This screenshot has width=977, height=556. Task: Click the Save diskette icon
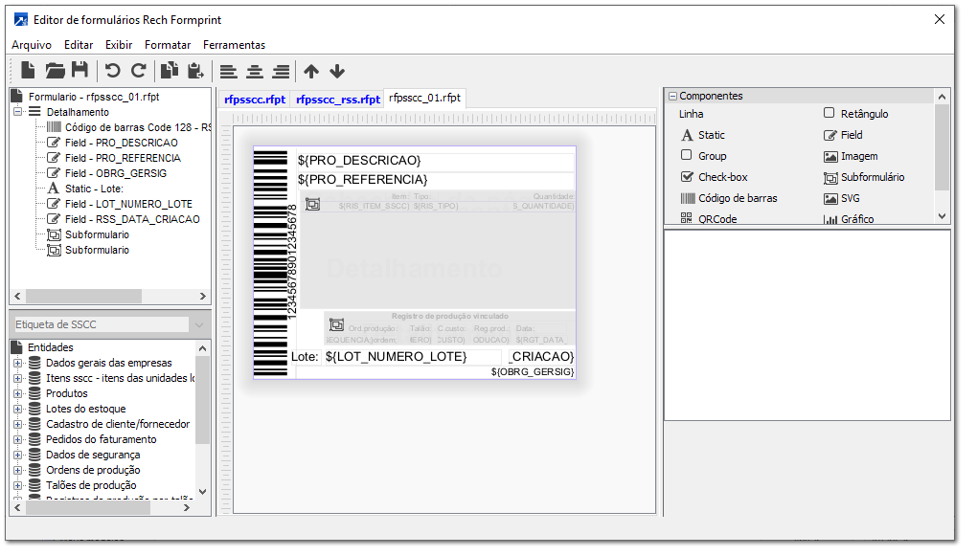click(80, 71)
